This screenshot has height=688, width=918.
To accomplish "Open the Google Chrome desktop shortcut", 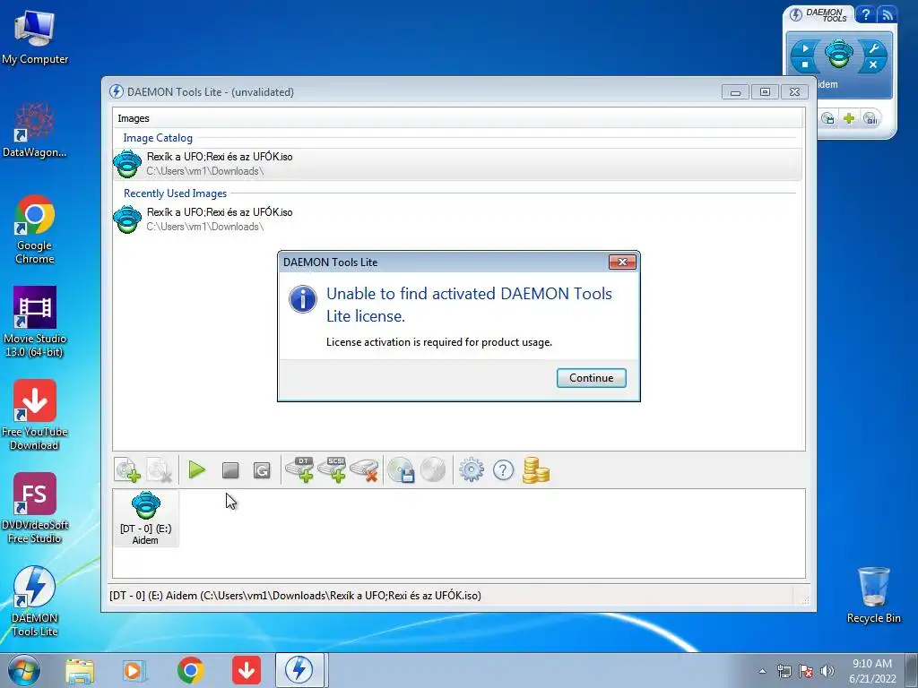I will coord(35,229).
